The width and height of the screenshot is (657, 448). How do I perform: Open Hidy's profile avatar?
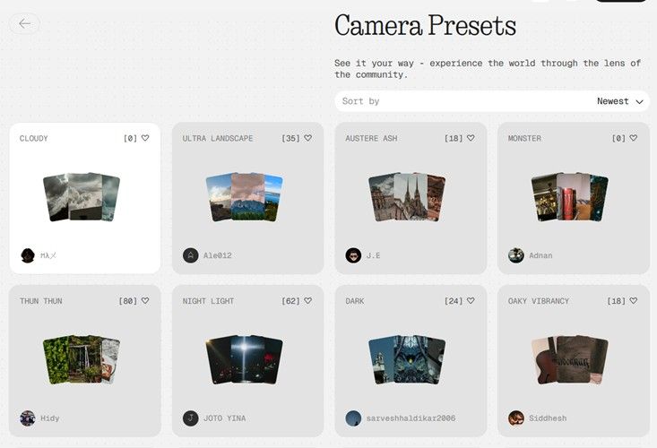pos(28,418)
